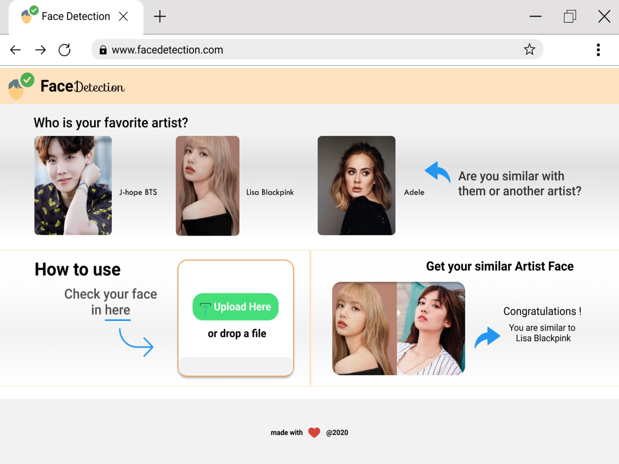Select the J-hope BTS photo
Viewport: 619px width, 464px height.
click(x=73, y=185)
